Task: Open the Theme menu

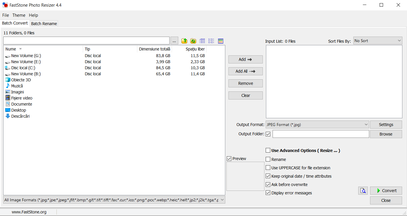Action: point(19,15)
